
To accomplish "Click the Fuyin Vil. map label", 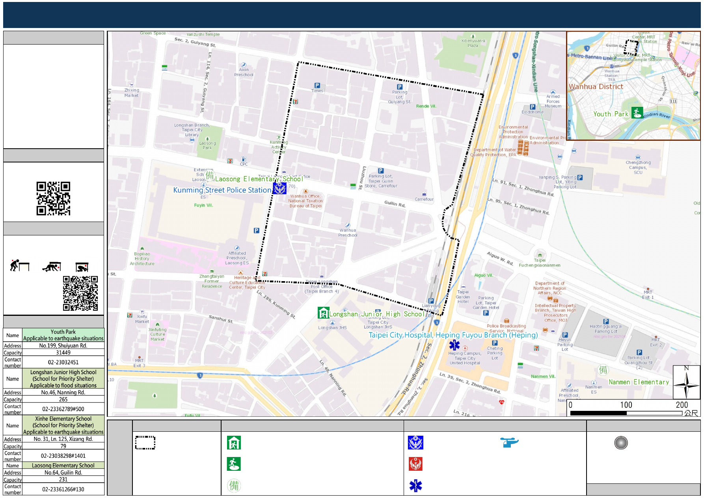I will click(203, 205).
